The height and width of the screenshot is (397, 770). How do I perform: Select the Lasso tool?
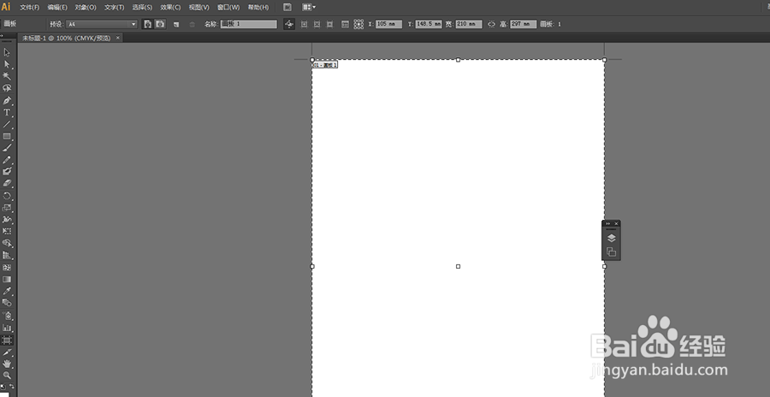click(7, 88)
